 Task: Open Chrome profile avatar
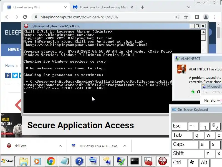[x=206, y=17]
